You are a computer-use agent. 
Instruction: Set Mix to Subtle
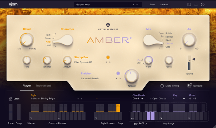169,33
